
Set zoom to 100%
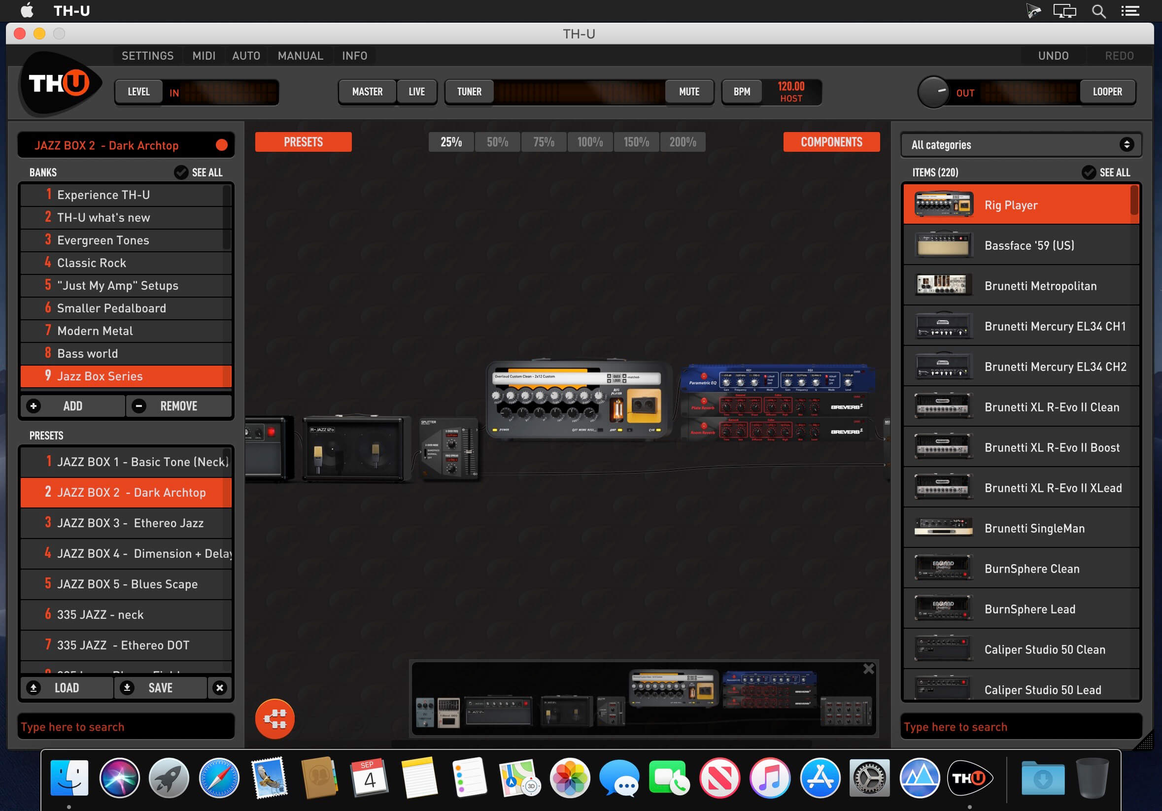(x=589, y=142)
